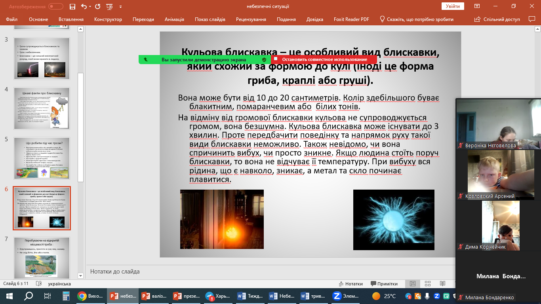Select slide 7 thumbnail Перебуваючи на відкритій місцевості
Screen dimensions: 541x304
pyautogui.click(x=42, y=258)
